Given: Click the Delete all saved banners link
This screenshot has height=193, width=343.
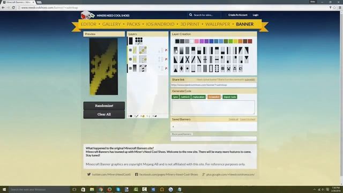Looking at the screenshot, I should (x=234, y=119).
